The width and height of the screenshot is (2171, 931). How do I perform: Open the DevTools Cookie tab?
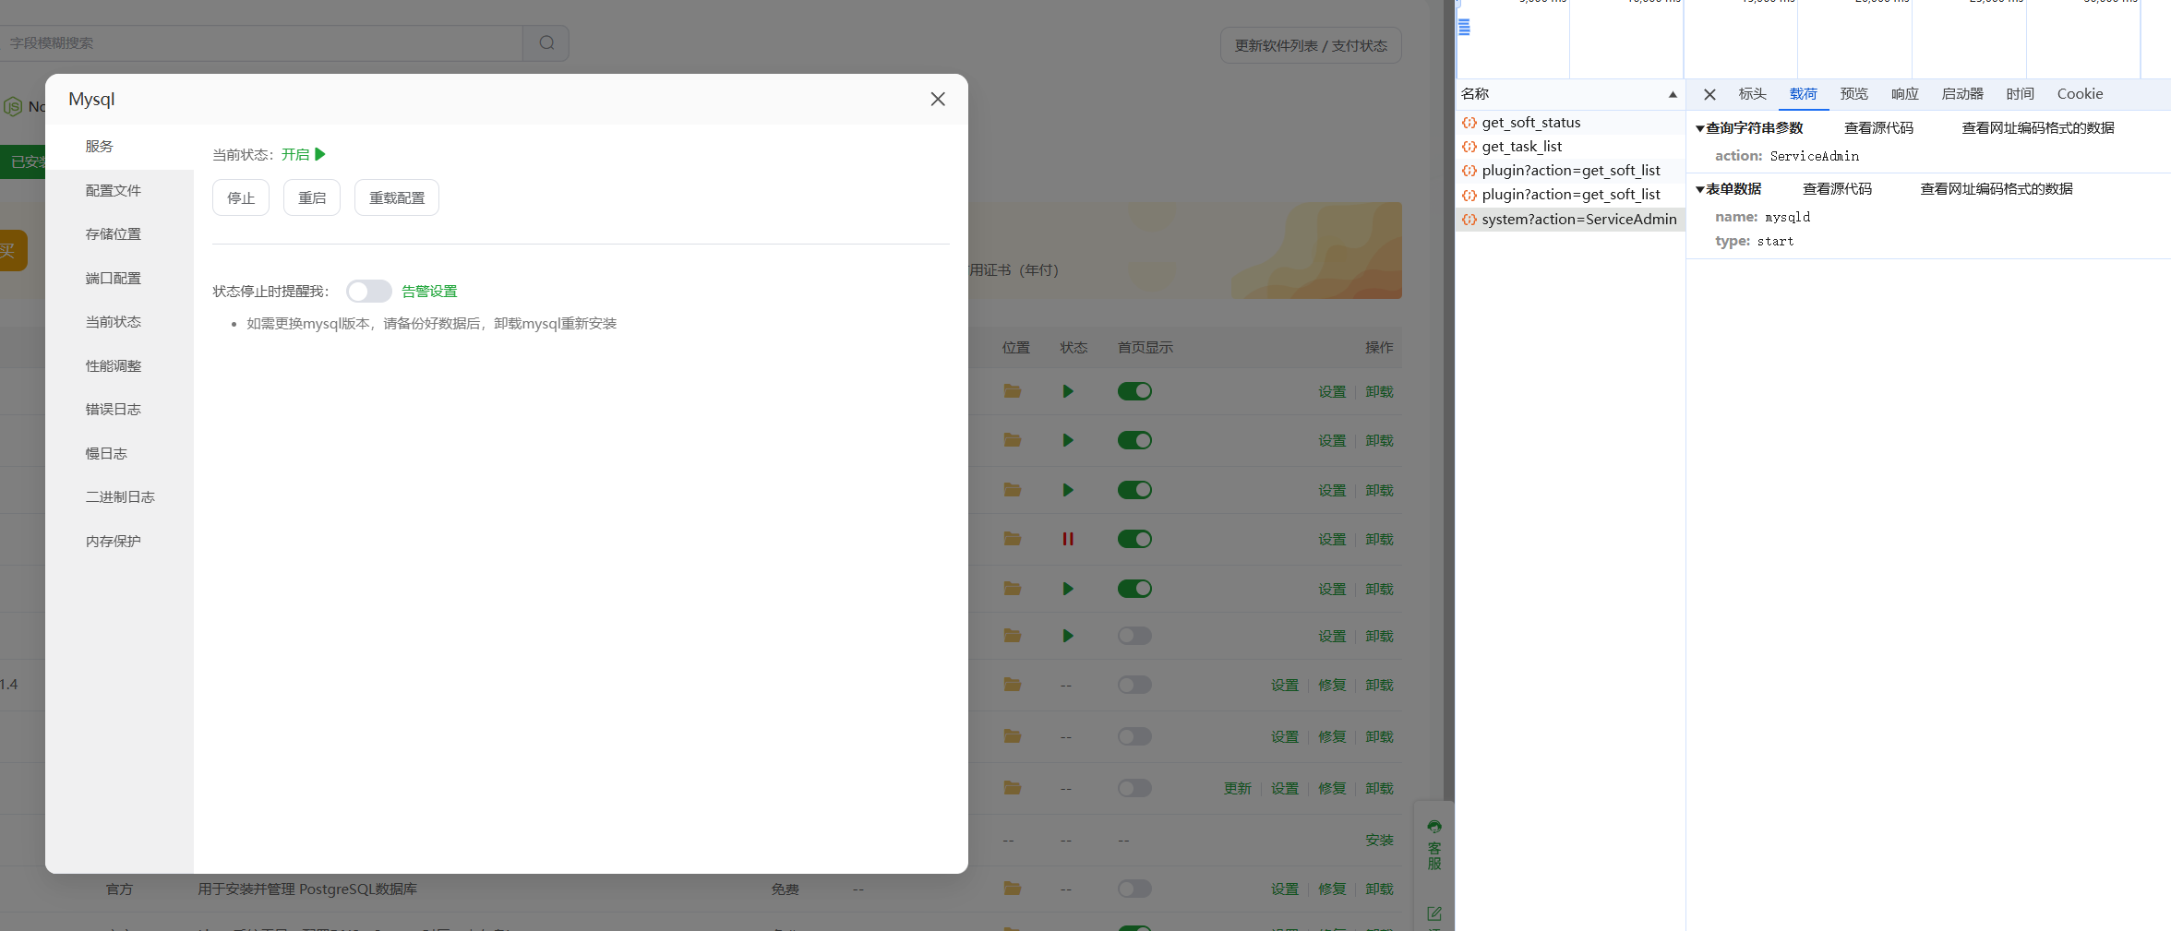pos(2080,94)
